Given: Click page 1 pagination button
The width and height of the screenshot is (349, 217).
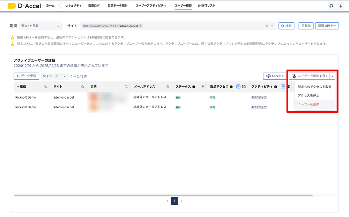Looking at the screenshot, I should pos(174,201).
